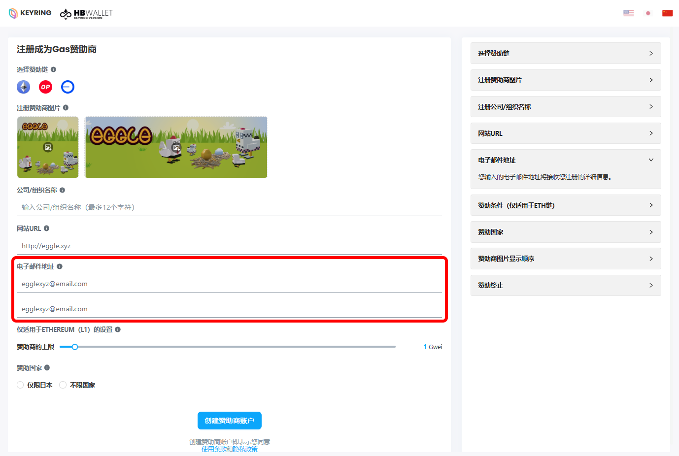The height and width of the screenshot is (456, 679).
Task: Expand the 选择赞助链 help section
Action: [565, 53]
